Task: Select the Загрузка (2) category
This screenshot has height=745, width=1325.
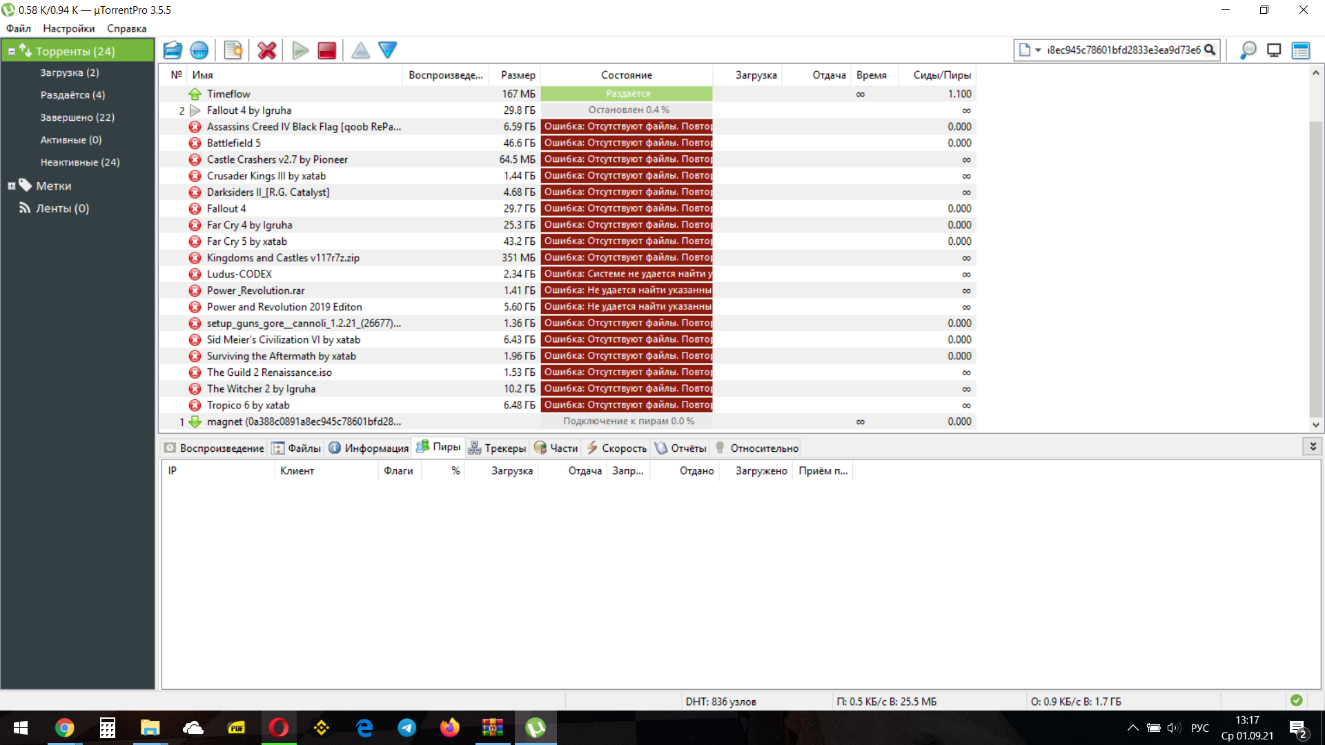Action: 70,72
